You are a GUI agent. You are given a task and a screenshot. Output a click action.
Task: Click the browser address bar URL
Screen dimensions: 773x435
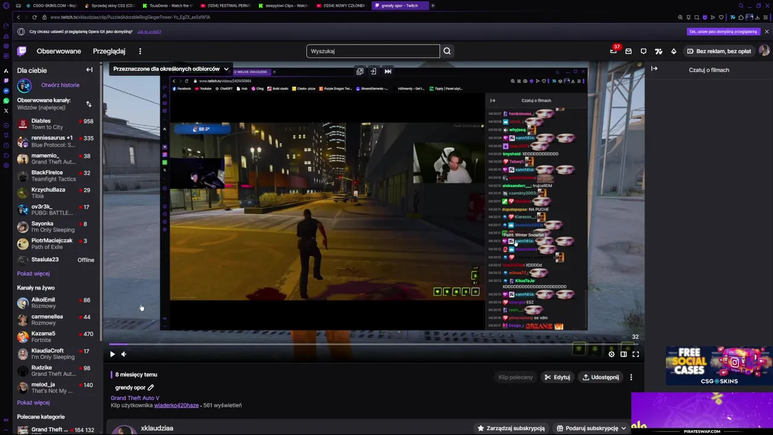(x=130, y=18)
